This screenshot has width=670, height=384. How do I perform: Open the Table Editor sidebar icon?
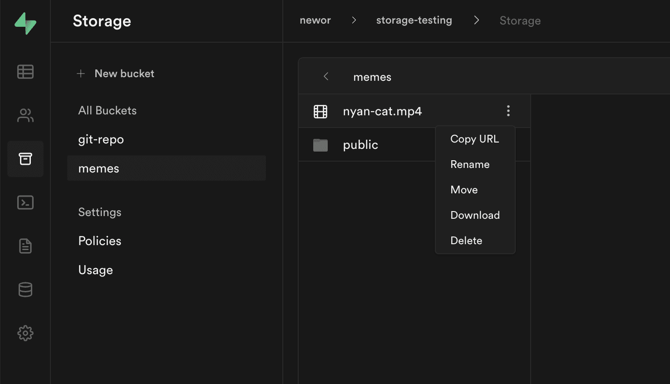[25, 72]
